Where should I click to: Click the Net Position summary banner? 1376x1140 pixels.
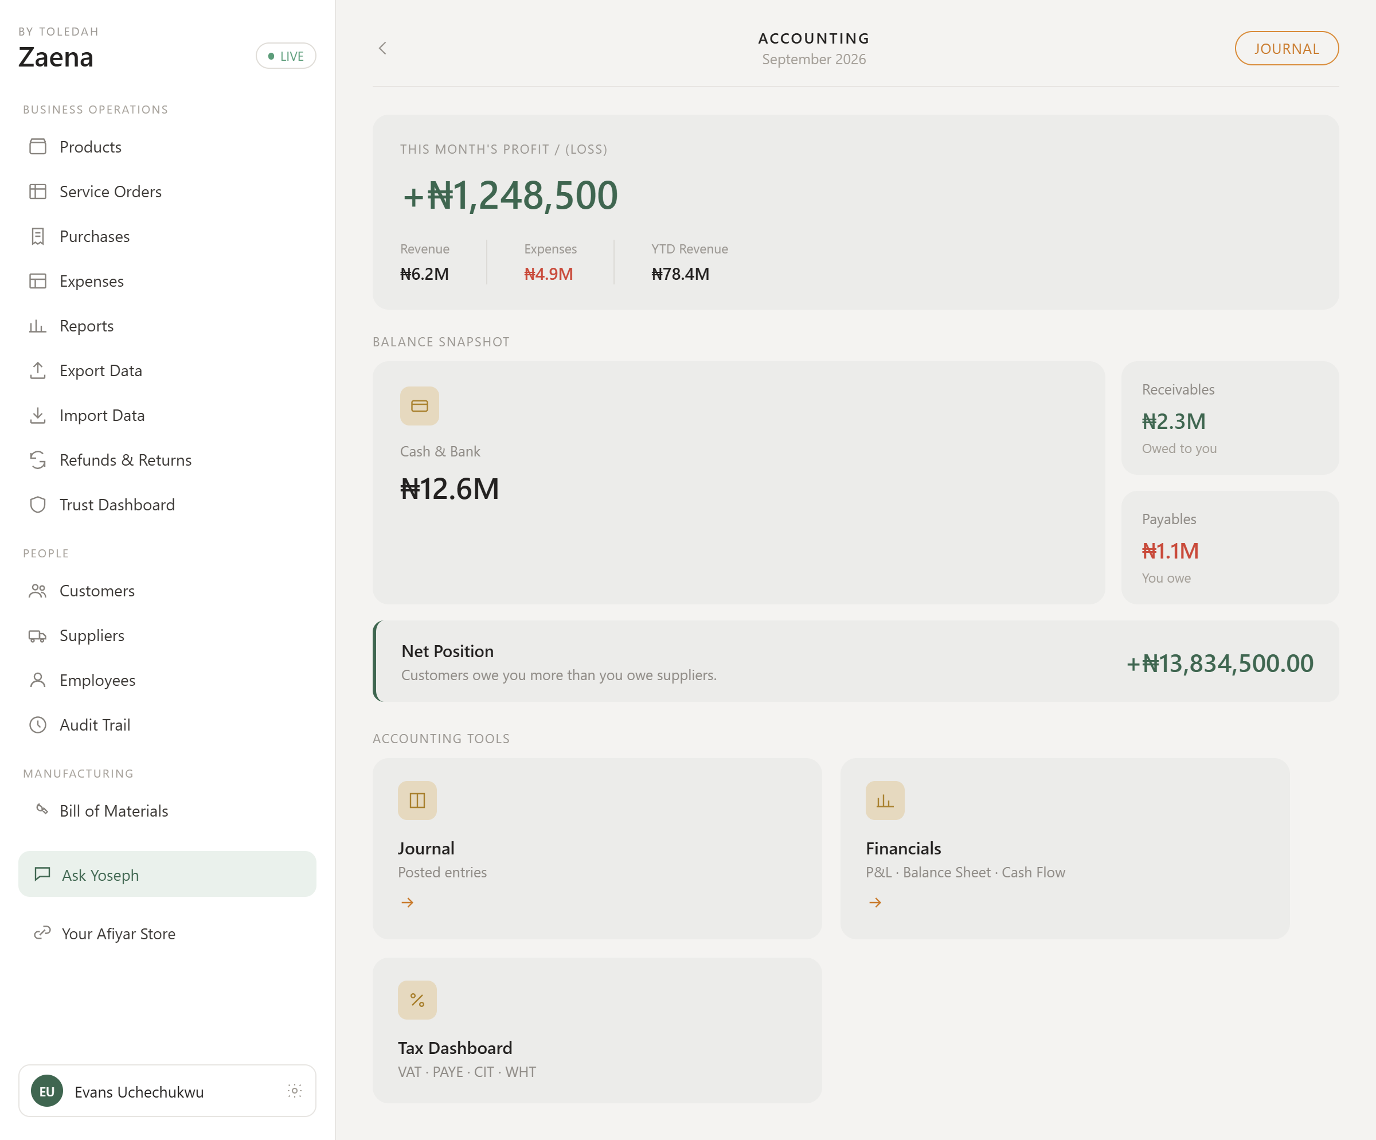[x=856, y=661]
